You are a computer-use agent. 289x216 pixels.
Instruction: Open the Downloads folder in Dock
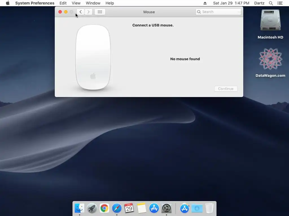point(197,208)
